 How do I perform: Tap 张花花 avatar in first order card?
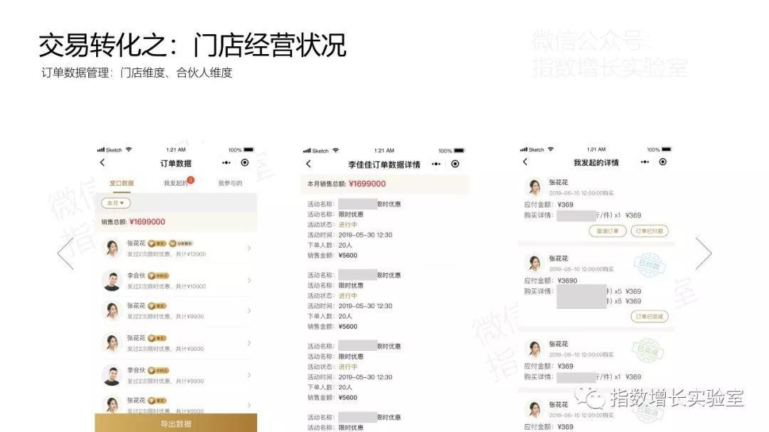point(533,187)
